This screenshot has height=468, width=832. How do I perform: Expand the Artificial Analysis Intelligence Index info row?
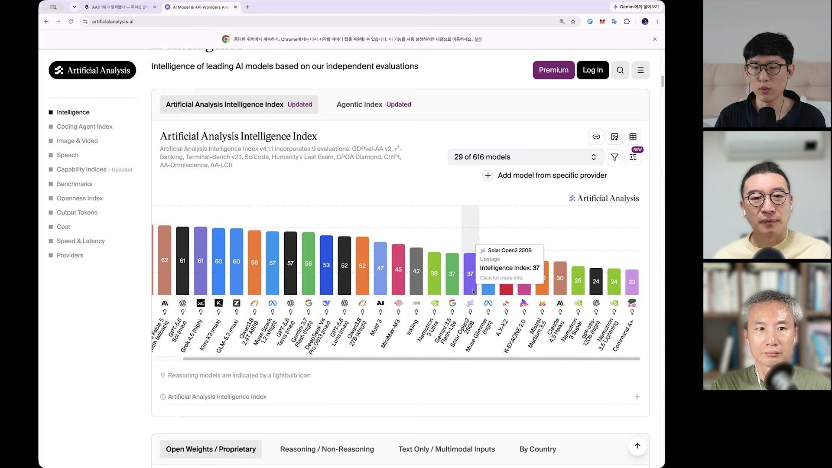400,397
